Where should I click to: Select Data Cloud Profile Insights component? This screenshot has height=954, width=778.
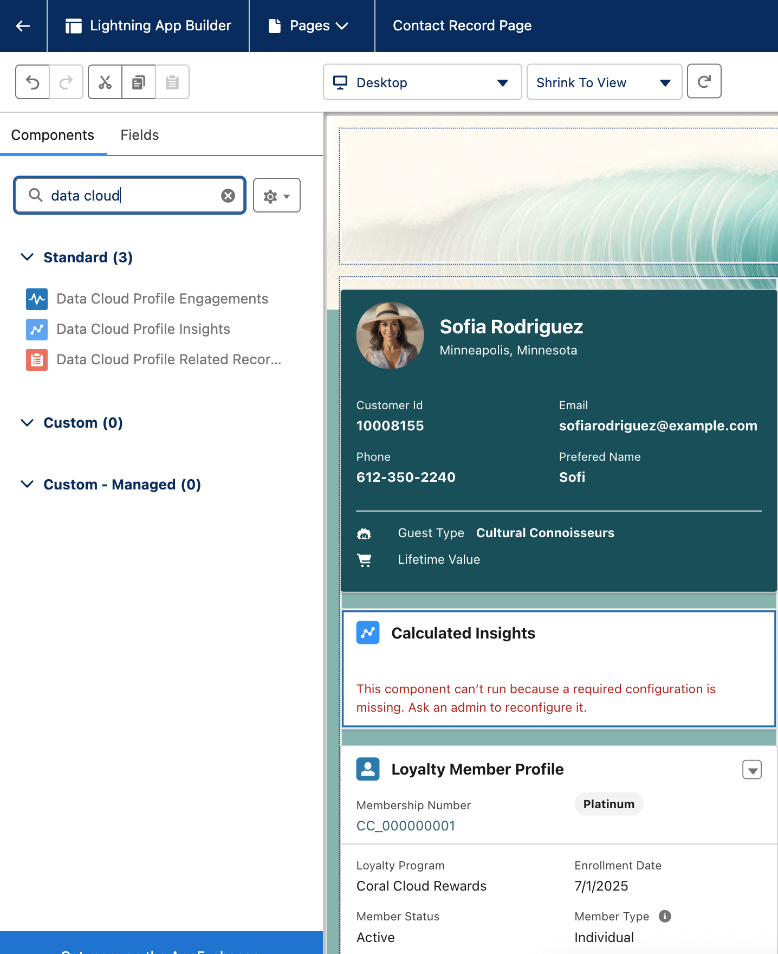(143, 329)
